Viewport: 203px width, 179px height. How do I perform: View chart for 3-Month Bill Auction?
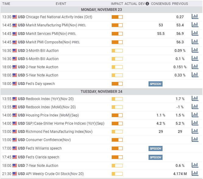click(194, 50)
